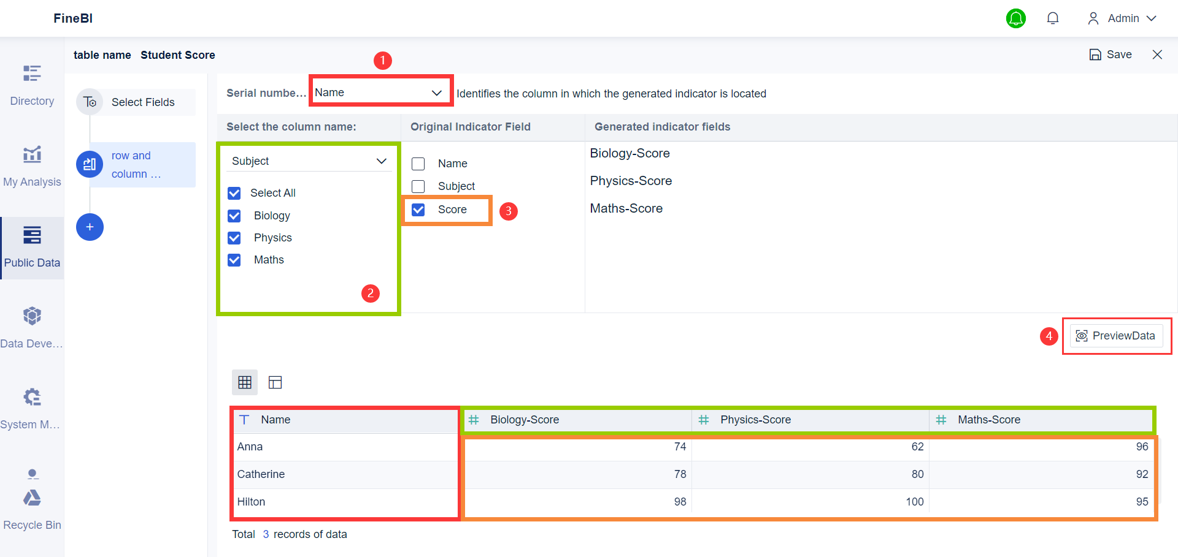Uncheck the Physics subject checkbox

pyautogui.click(x=234, y=238)
